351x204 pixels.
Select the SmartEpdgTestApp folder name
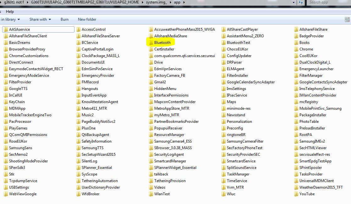[x=315, y=161]
